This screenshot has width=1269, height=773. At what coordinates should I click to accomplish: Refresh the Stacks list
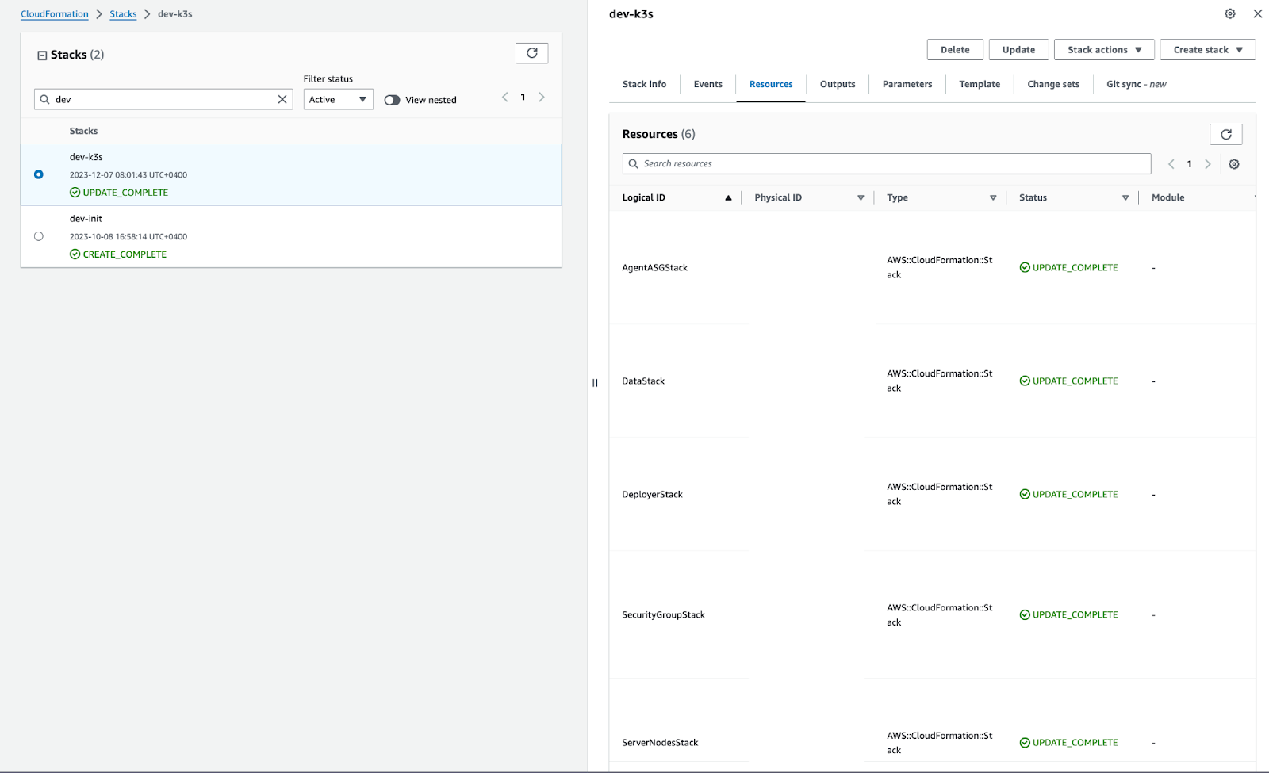[531, 53]
